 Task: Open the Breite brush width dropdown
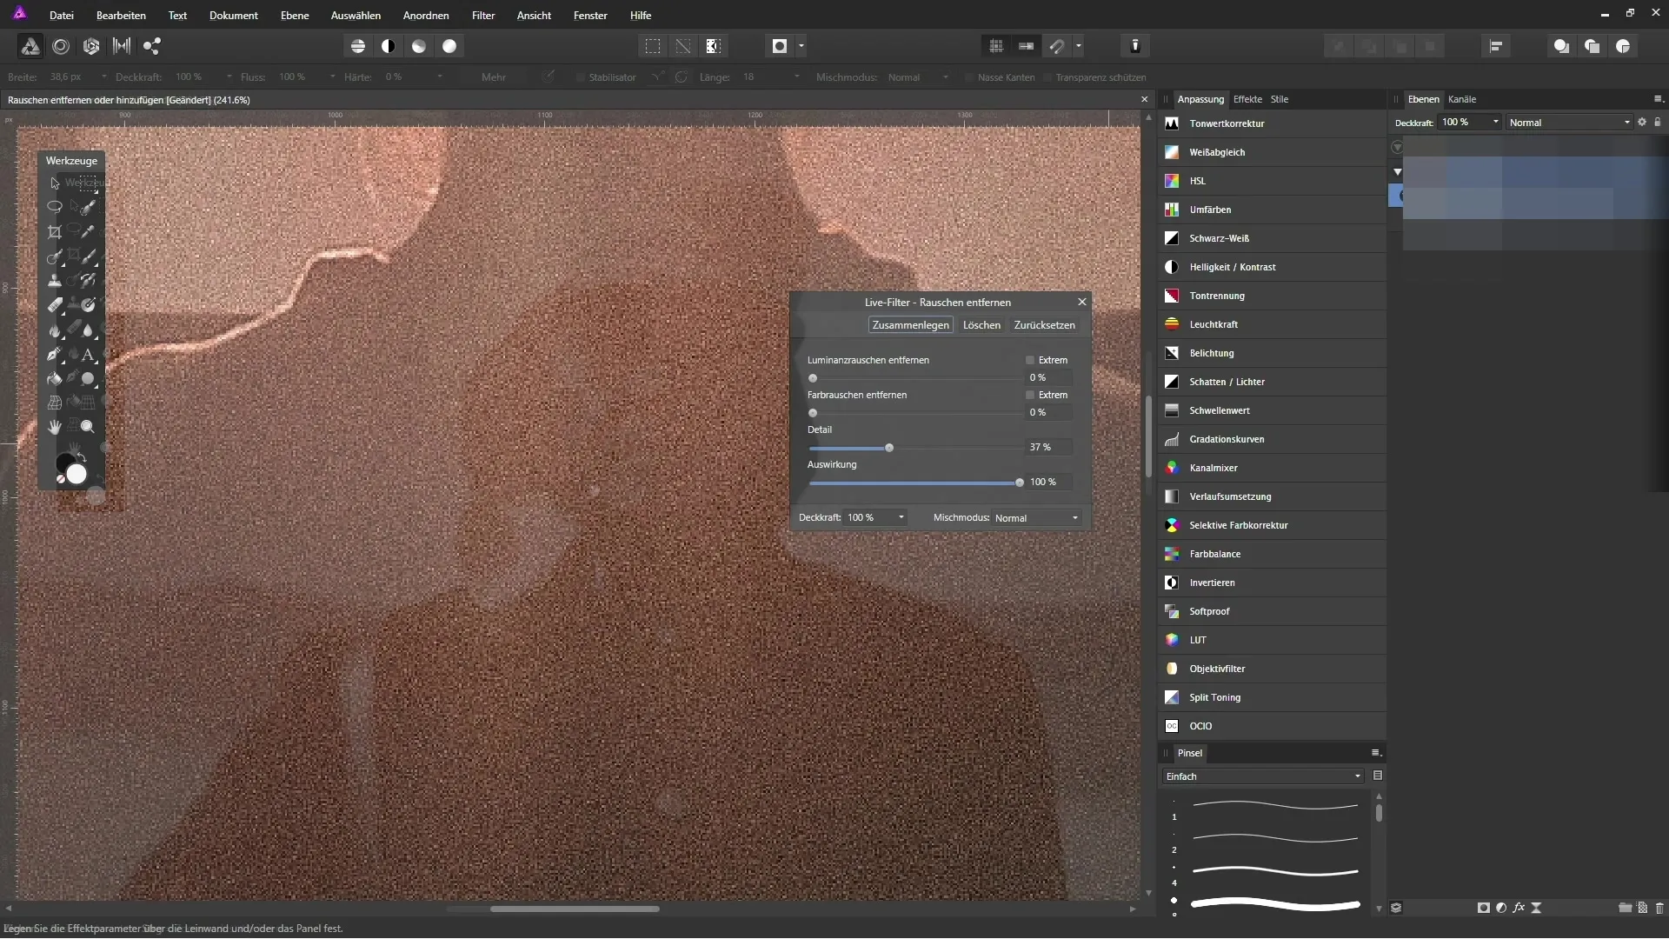(104, 77)
